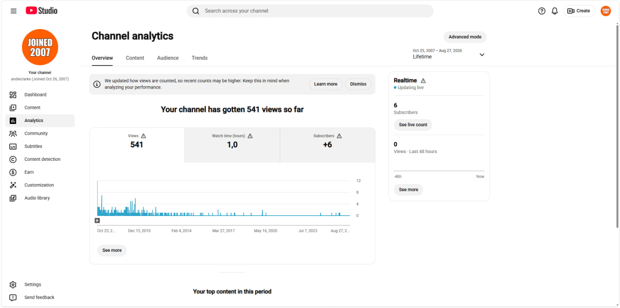This screenshot has width=620, height=308.
Task: Dismiss the views update banner
Action: pyautogui.click(x=358, y=84)
